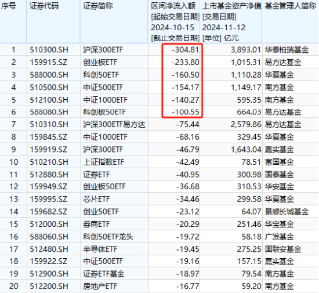The image size is (319, 293).
Task: Click fund manager 国联安基金
Action: click(283, 249)
